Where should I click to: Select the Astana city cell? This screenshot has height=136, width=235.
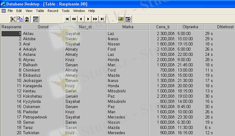pyautogui.click(x=43, y=54)
